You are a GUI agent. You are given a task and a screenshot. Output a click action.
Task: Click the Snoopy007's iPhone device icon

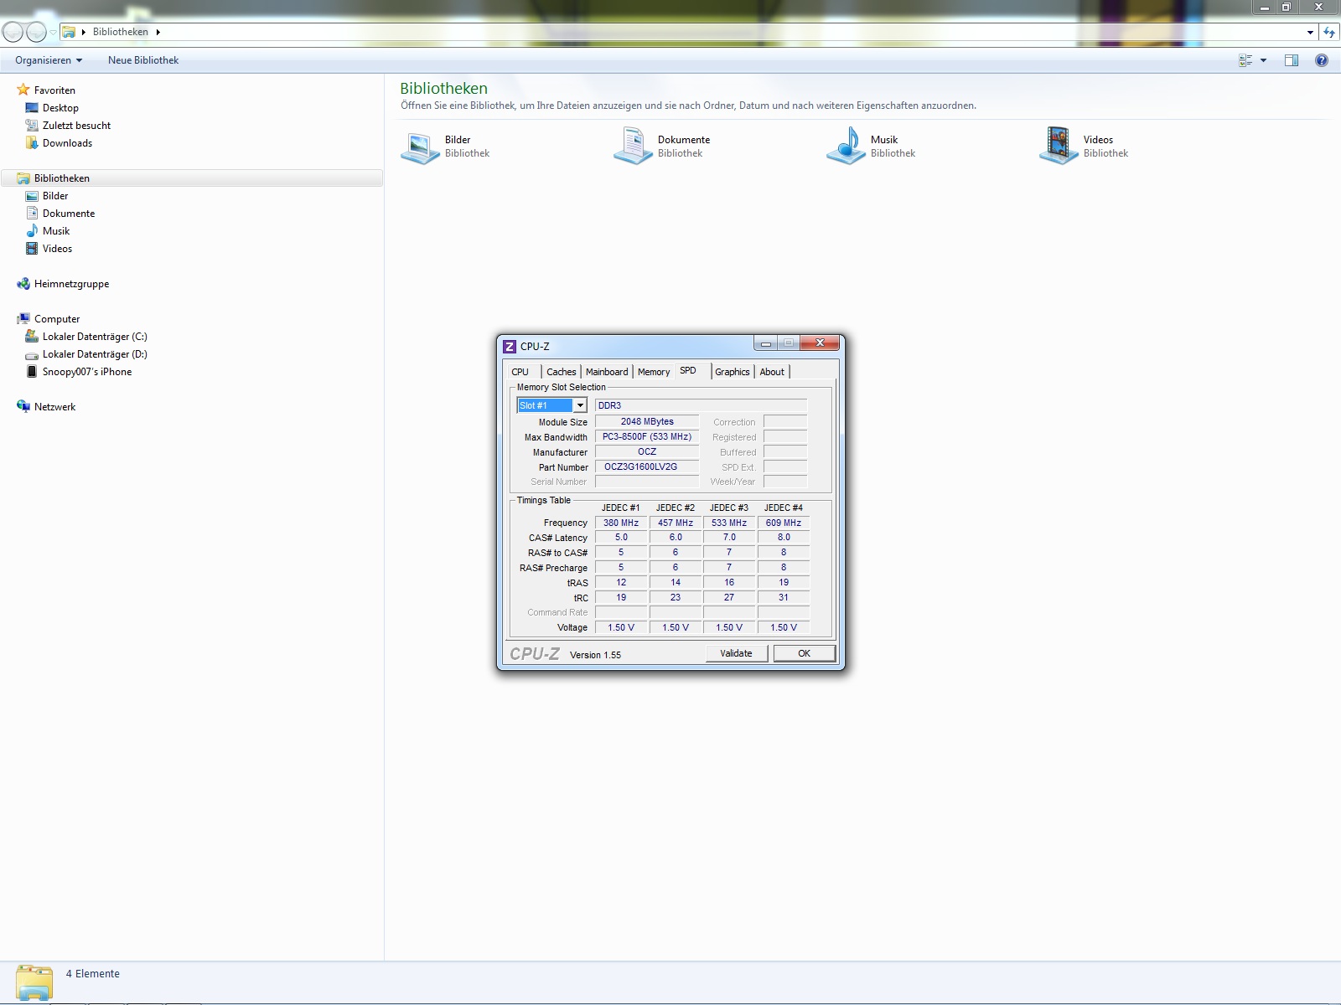pyautogui.click(x=32, y=372)
